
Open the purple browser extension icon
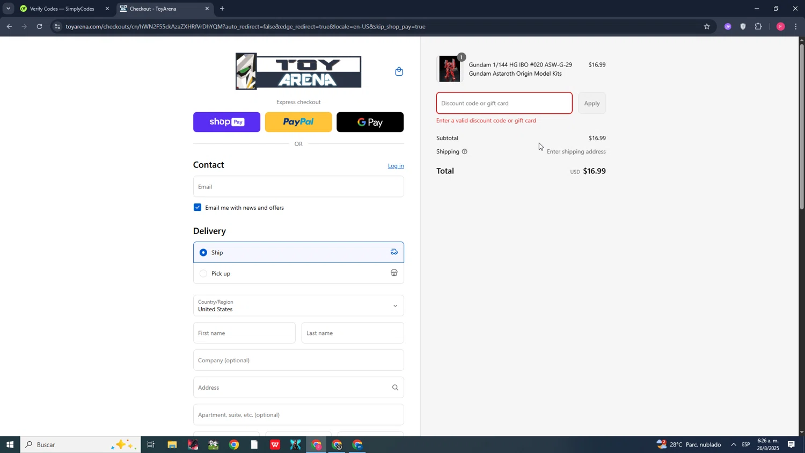[728, 26]
